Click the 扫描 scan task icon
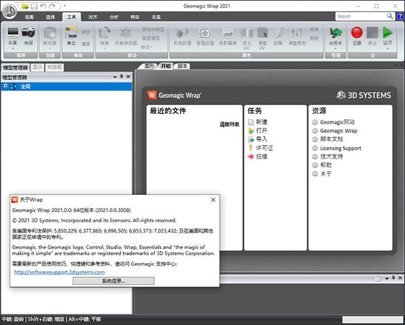Screen dimensions: 405x325 pos(252,157)
